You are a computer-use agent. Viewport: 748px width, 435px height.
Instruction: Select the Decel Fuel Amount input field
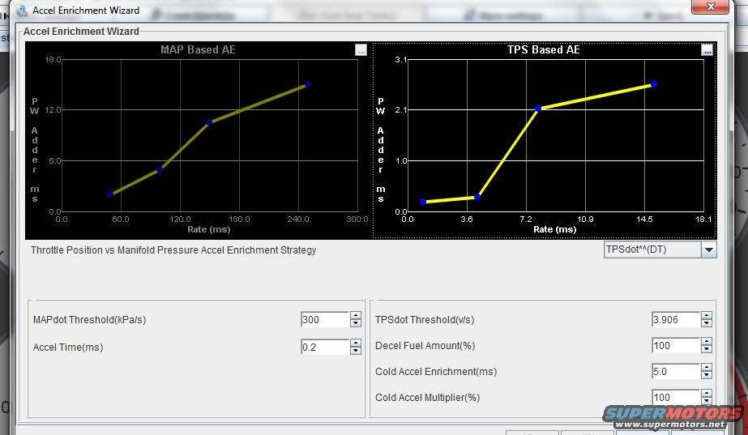[675, 346]
